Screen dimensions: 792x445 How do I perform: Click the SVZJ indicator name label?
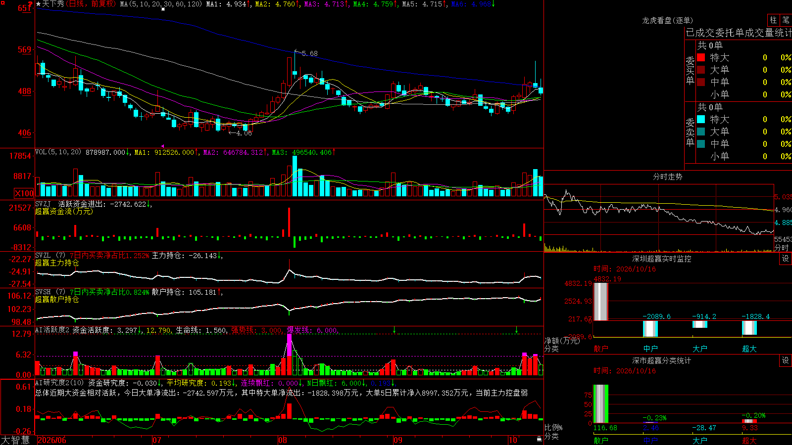coord(43,204)
